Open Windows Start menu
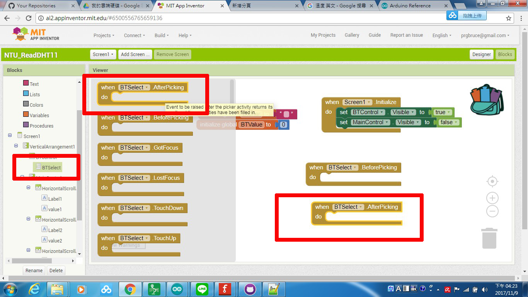Image resolution: width=528 pixels, height=297 pixels. pyautogui.click(x=10, y=289)
